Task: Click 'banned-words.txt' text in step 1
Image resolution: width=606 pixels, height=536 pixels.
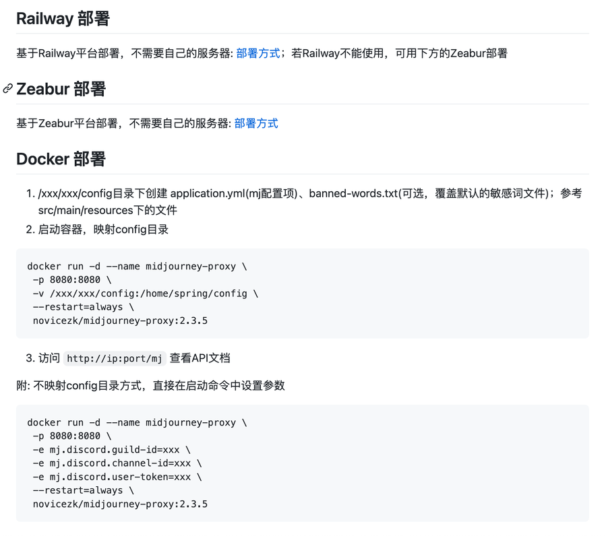Action: point(353,193)
